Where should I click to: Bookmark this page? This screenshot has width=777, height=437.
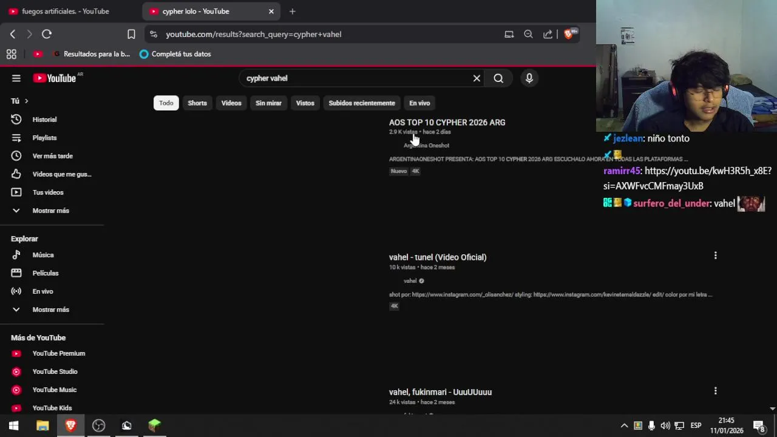(x=131, y=35)
